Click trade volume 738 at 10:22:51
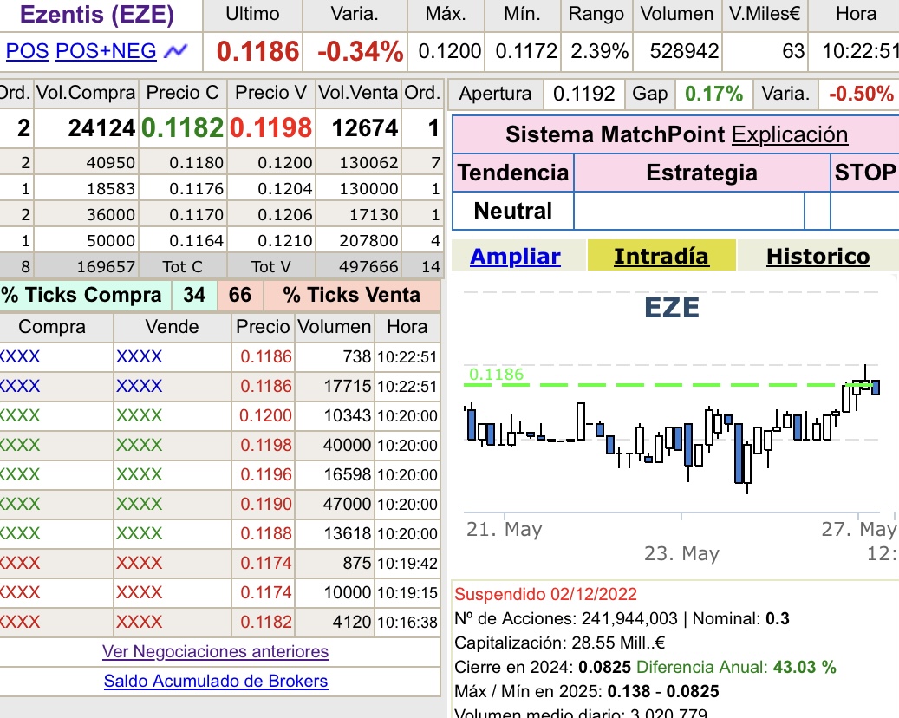Image resolution: width=899 pixels, height=718 pixels. (x=356, y=356)
